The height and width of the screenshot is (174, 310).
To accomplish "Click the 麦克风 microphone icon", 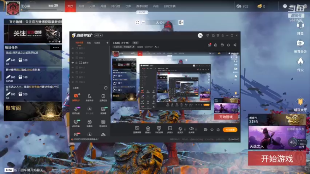I will click(x=180, y=130).
